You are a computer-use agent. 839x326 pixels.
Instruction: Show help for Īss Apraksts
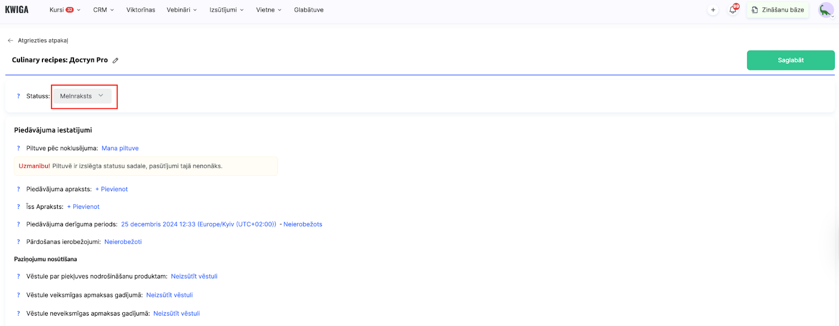click(x=18, y=207)
